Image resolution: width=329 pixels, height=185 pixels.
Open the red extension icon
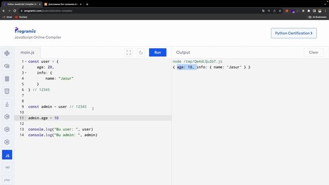[x=287, y=11]
